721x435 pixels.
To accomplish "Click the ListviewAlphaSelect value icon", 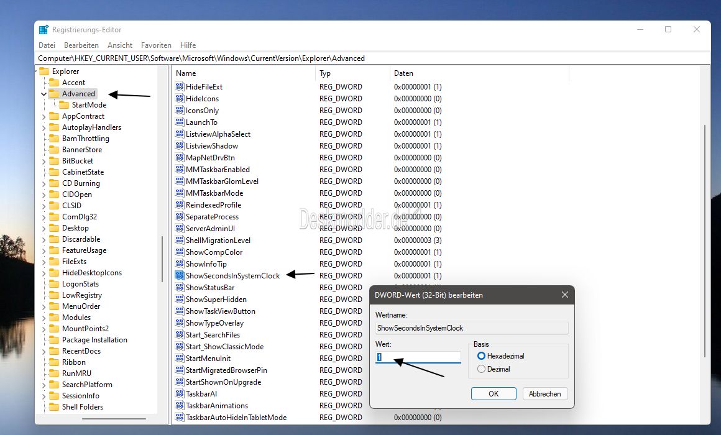I will 180,134.
